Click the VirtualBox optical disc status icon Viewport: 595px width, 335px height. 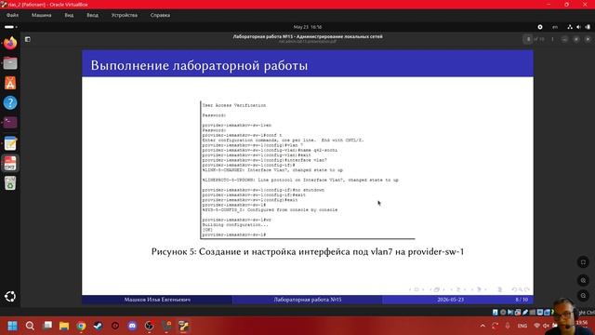point(503,313)
